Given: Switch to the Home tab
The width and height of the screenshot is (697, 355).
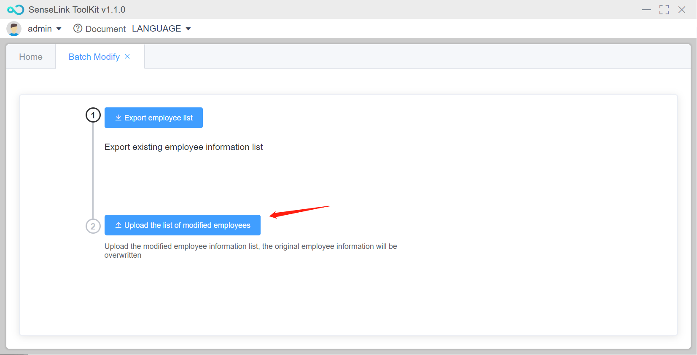Looking at the screenshot, I should [31, 57].
